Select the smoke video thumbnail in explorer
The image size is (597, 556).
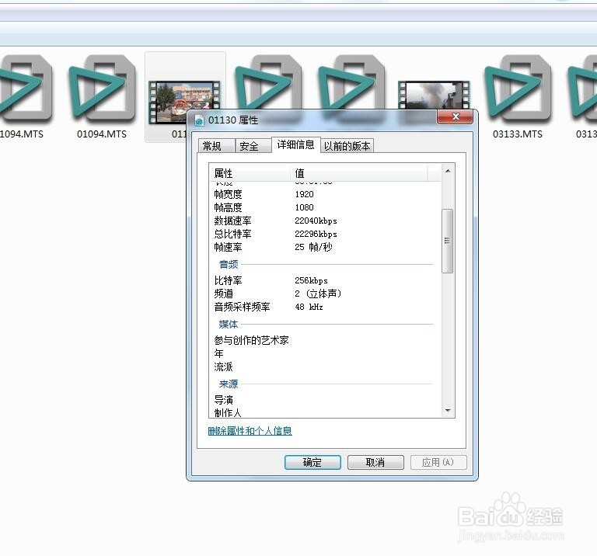[434, 95]
